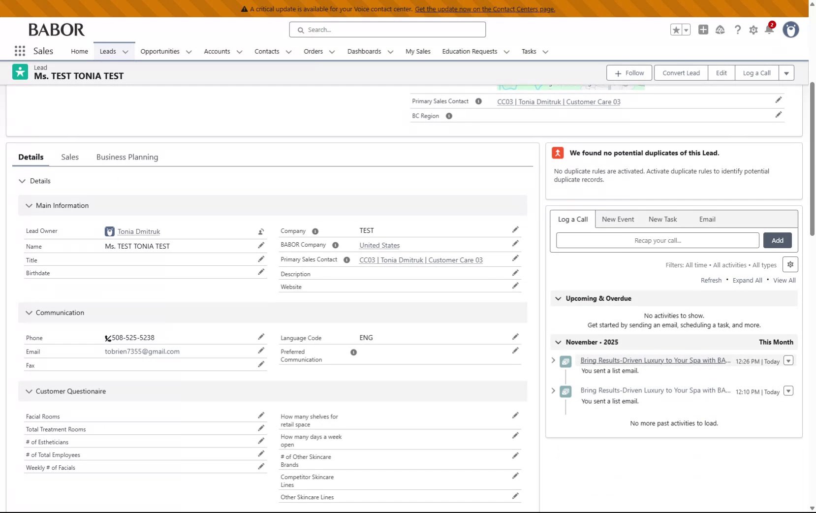816x513 pixels.
Task: Collapse the Customer Questionaire section
Action: coord(29,391)
